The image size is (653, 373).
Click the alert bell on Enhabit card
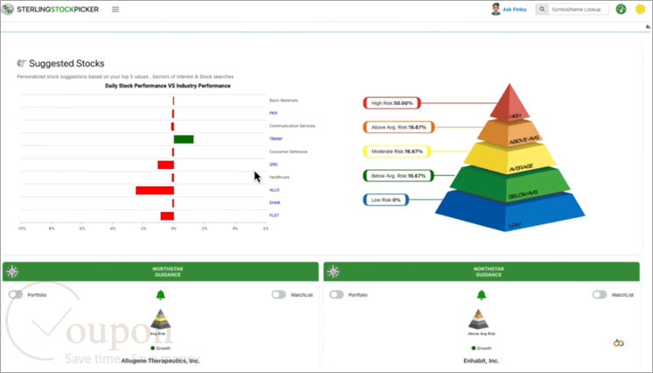[x=481, y=295]
